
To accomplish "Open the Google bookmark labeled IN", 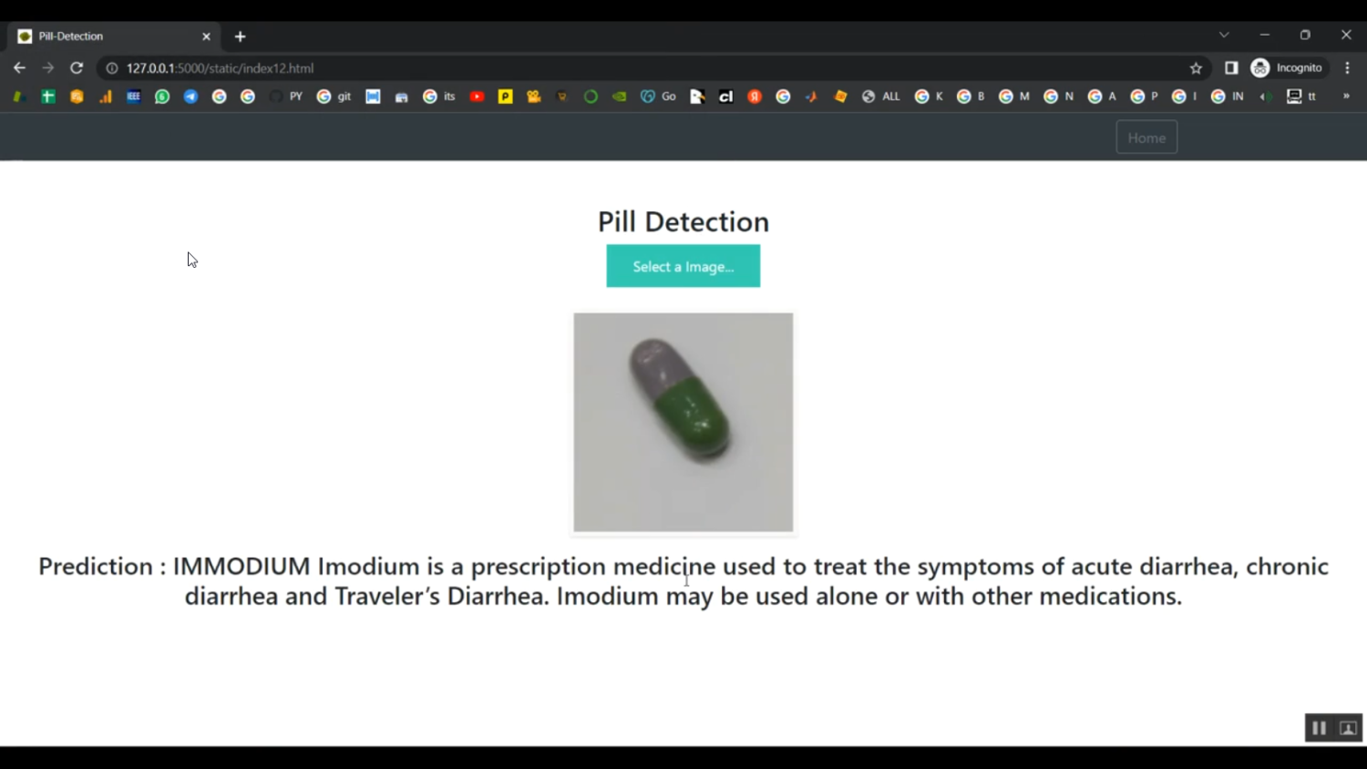I will click(x=1227, y=97).
